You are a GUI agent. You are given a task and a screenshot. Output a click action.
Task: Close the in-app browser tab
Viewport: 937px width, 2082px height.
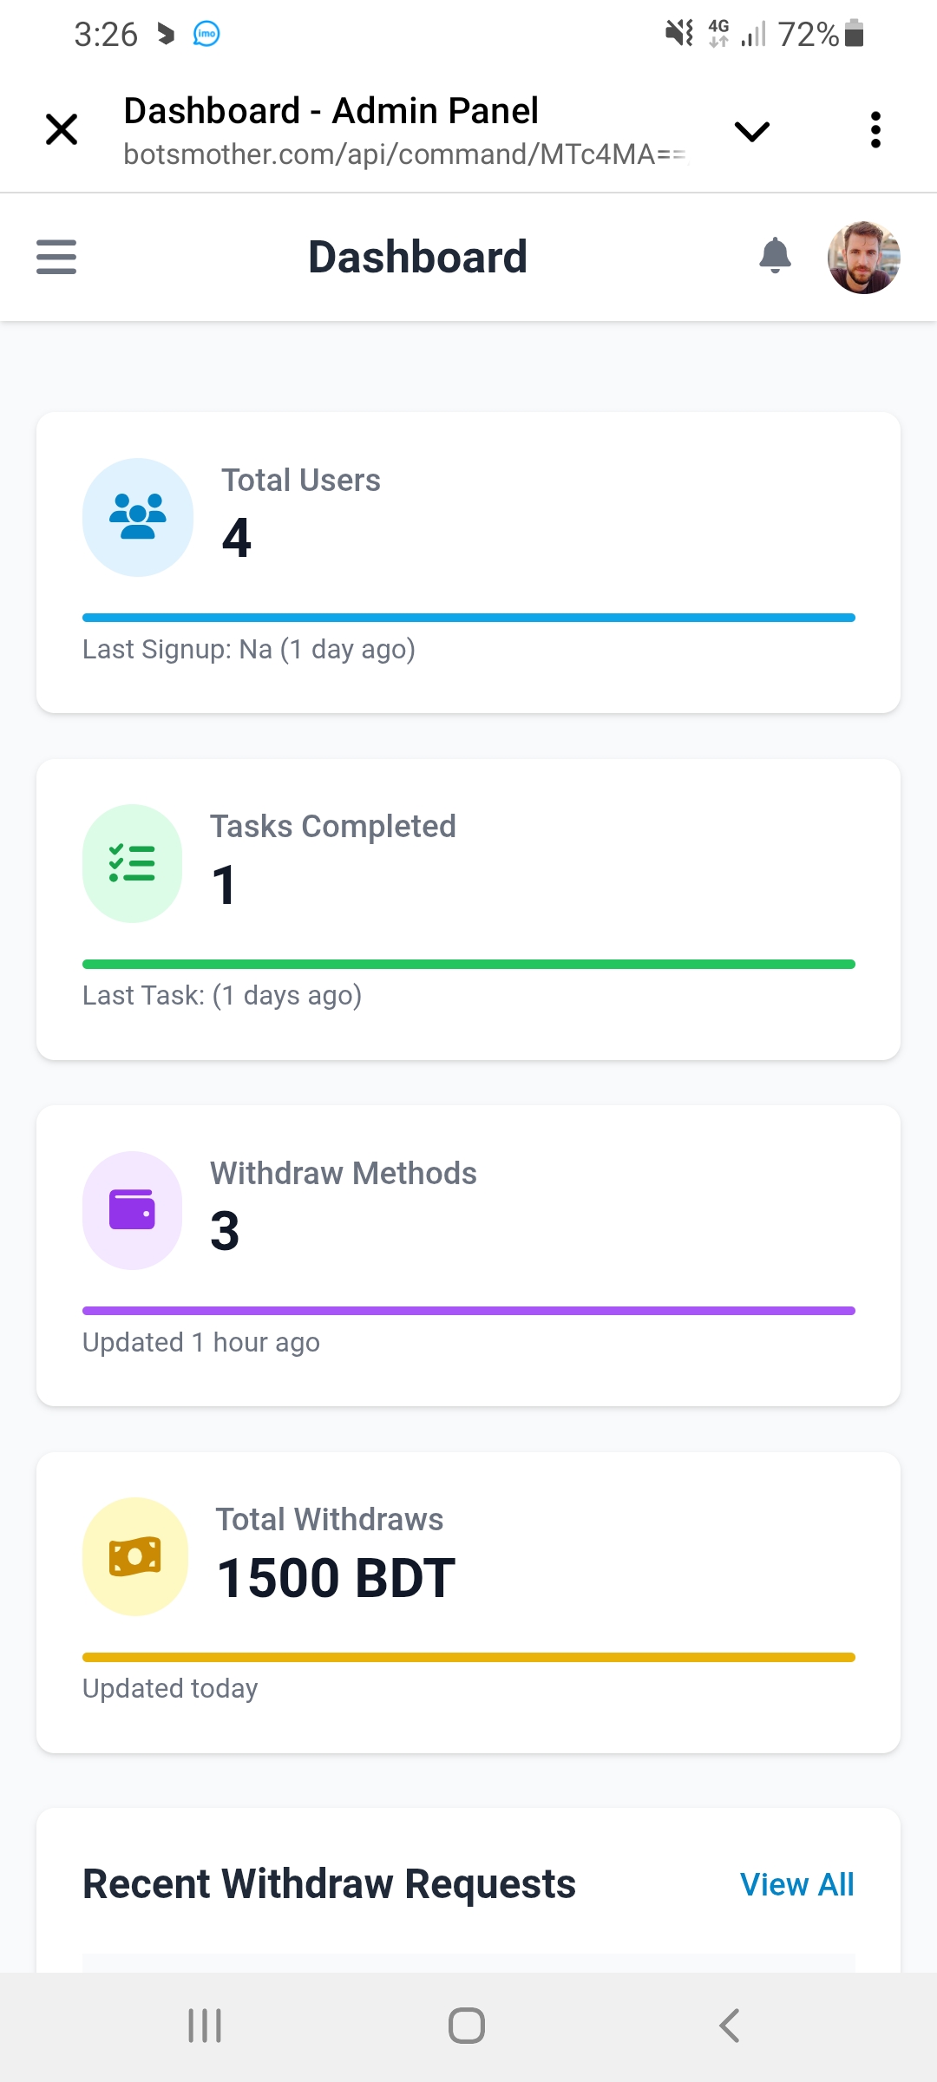(62, 130)
